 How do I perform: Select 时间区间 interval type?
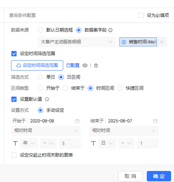(90, 88)
